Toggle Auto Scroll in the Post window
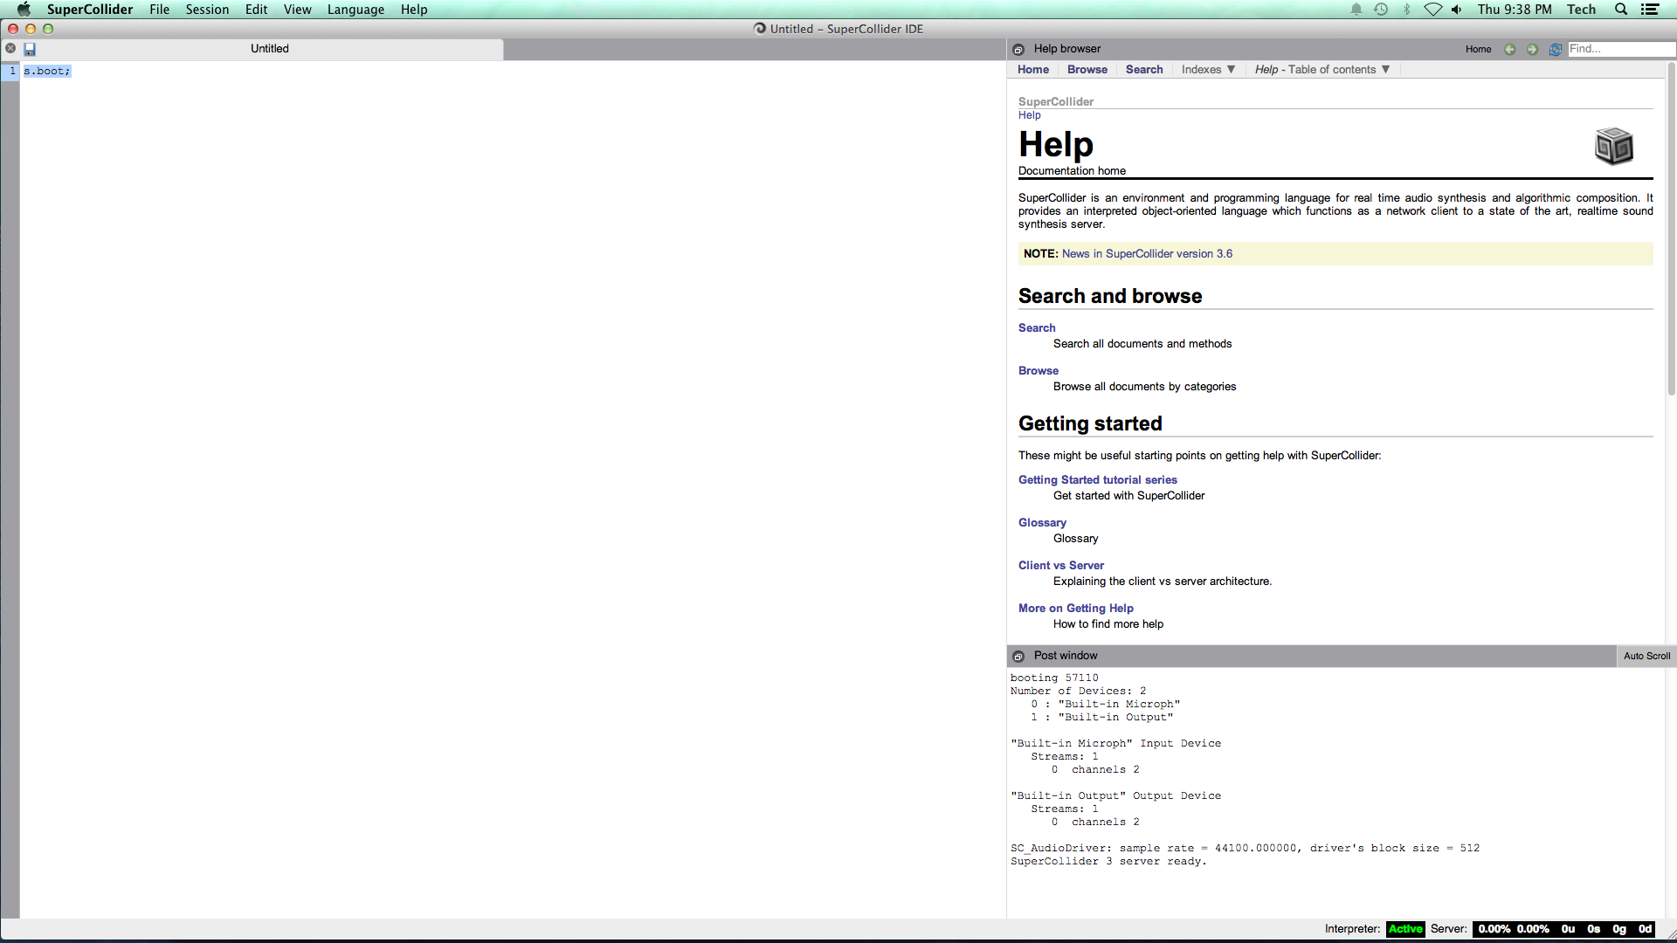1677x943 pixels. [x=1646, y=657]
